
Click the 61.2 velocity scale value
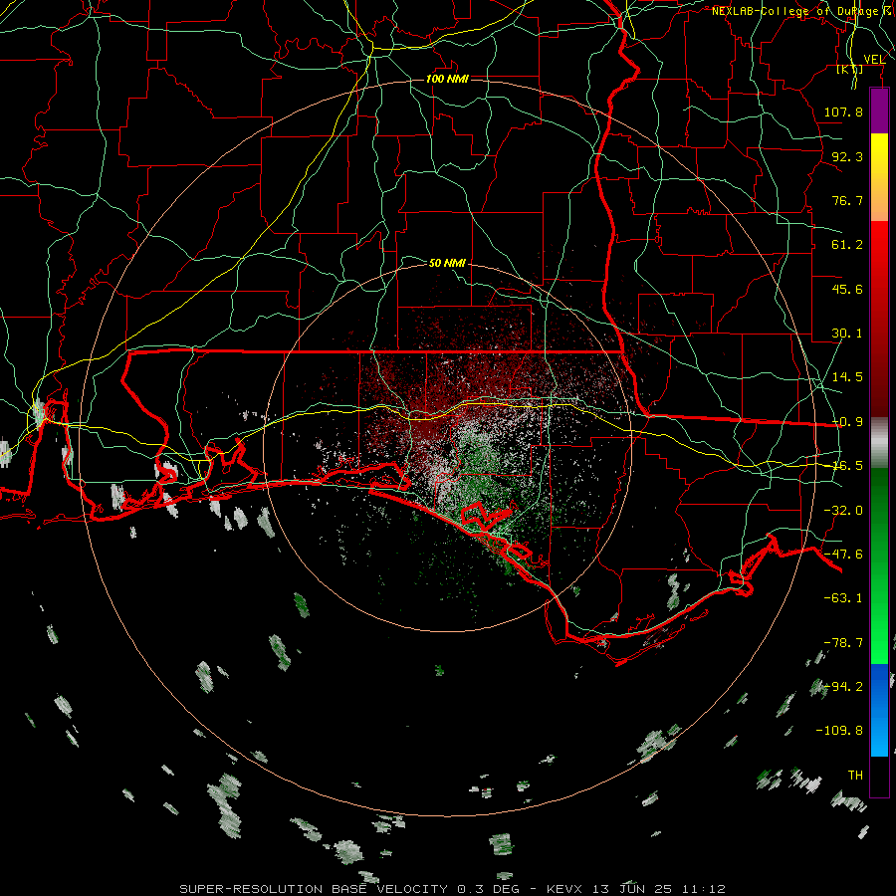point(847,245)
